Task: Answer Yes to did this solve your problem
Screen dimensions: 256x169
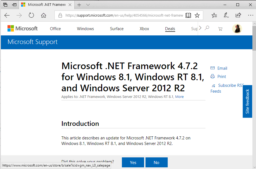Action: tap(133, 162)
